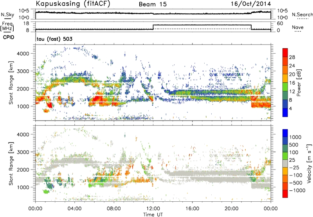Click the 4000 tick of the power panel

(x=23, y=54)
